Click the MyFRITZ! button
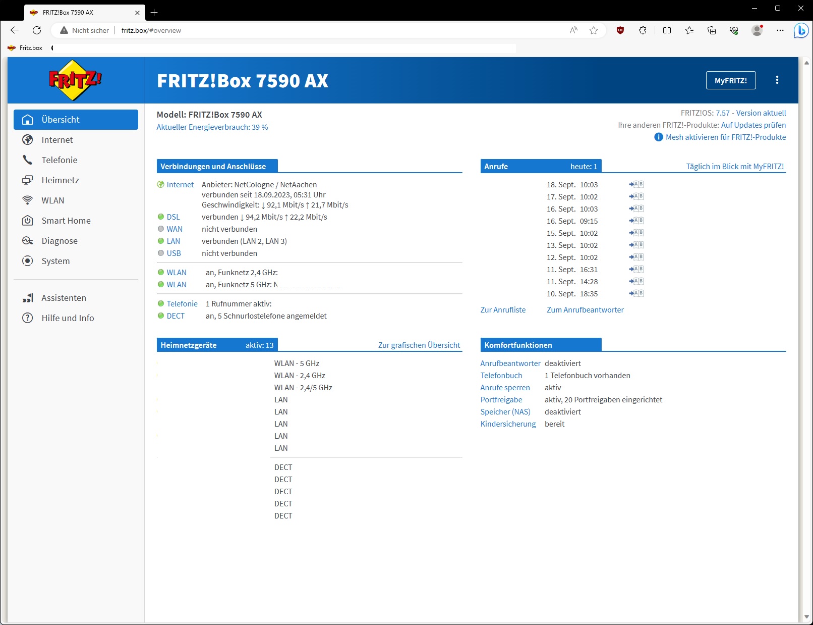 [x=731, y=80]
